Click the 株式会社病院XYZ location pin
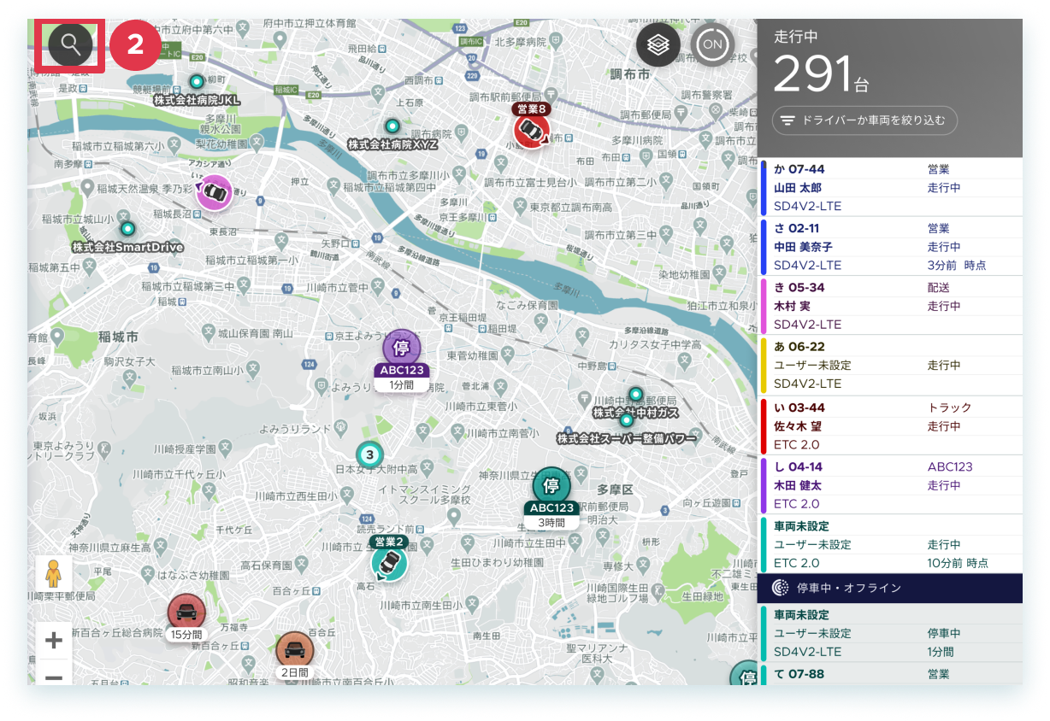 [392, 126]
